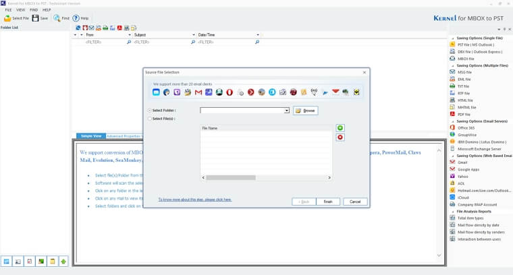513x275 pixels.
Task: Open the HELP menu
Action: pos(47,10)
